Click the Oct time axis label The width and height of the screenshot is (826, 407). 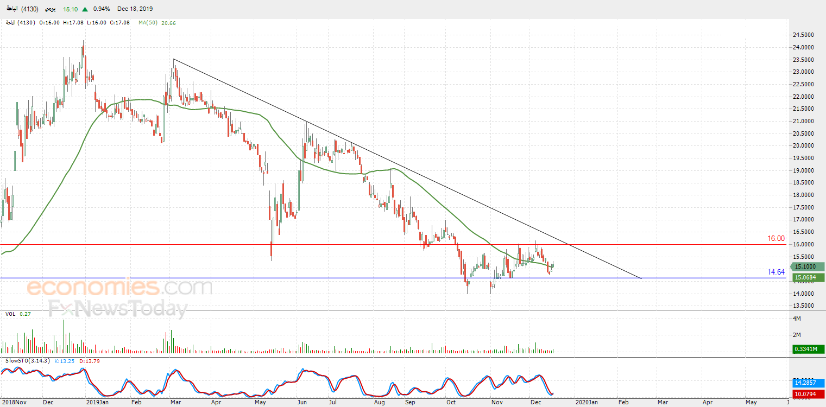coord(451,402)
